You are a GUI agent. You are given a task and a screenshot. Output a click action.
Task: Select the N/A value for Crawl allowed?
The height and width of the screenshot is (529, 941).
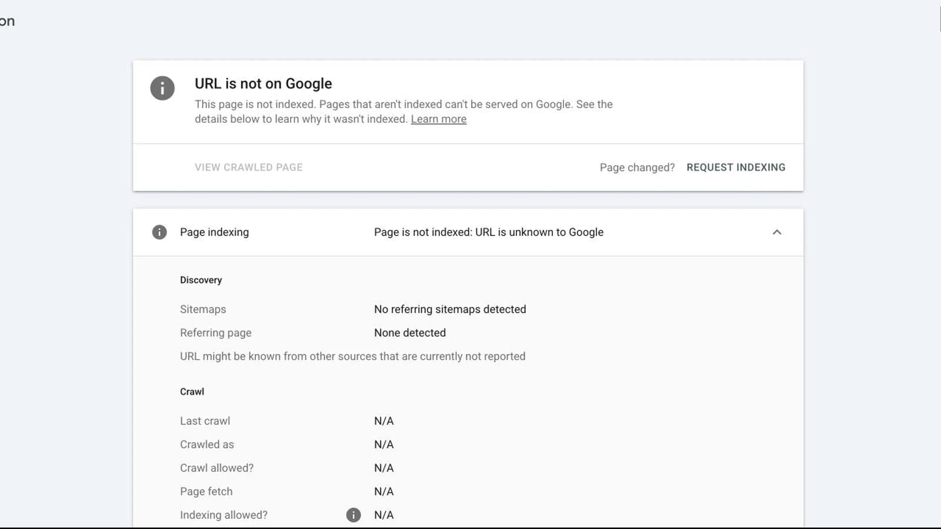(384, 468)
